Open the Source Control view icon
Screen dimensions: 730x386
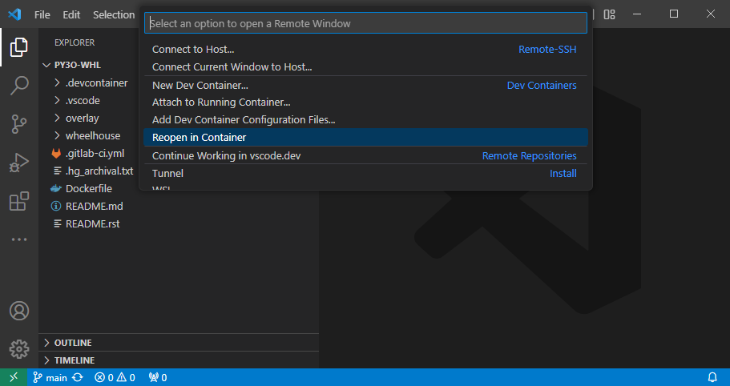coord(19,124)
